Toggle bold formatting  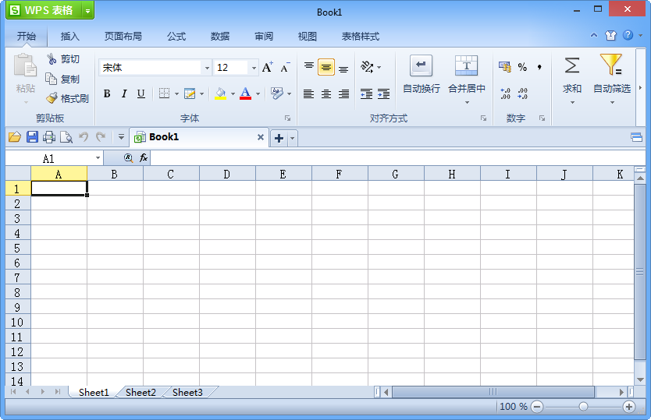pyautogui.click(x=107, y=94)
